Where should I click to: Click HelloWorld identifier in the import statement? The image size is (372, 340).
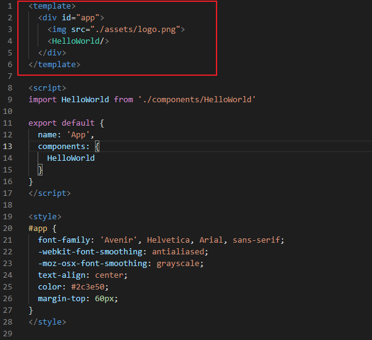pyautogui.click(x=85, y=100)
